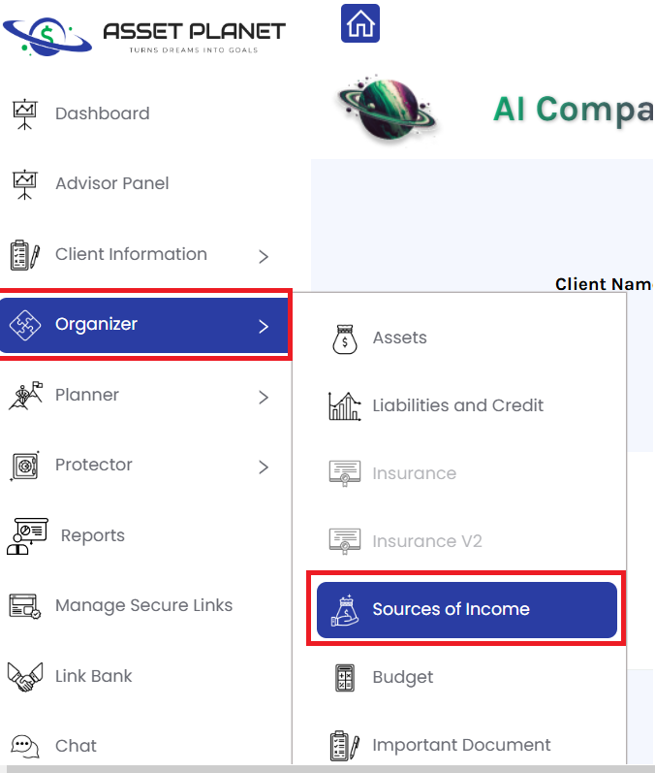Screen dimensions: 655x773
Task: Open the Insurance V2 menu entry
Action: [426, 541]
